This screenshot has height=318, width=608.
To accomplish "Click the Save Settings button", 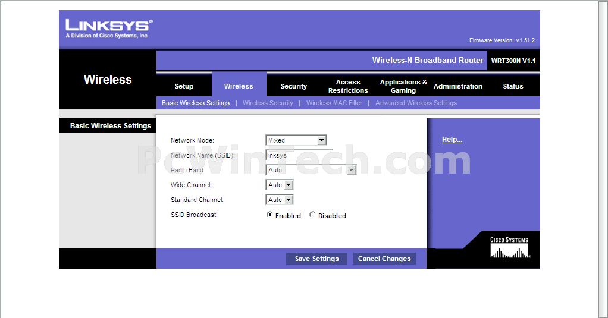I will point(317,259).
